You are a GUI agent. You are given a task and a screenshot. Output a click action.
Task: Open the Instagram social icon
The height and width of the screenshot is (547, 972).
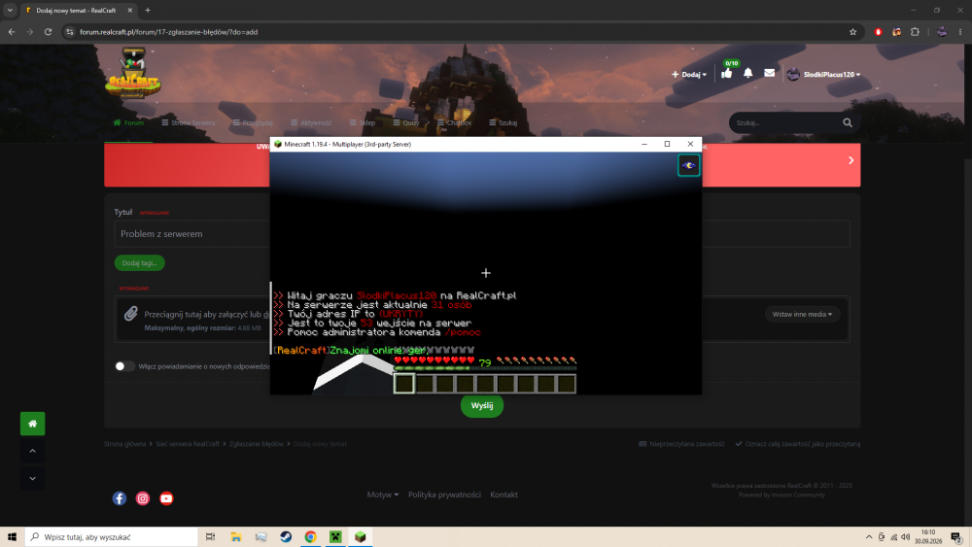tap(143, 498)
